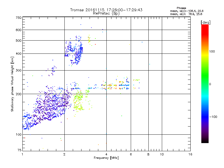Click the 'mean, sd,O:-108.4, 20.8' text
Image resolution: width=224 pixels, height=168 pixels.
tap(187, 11)
